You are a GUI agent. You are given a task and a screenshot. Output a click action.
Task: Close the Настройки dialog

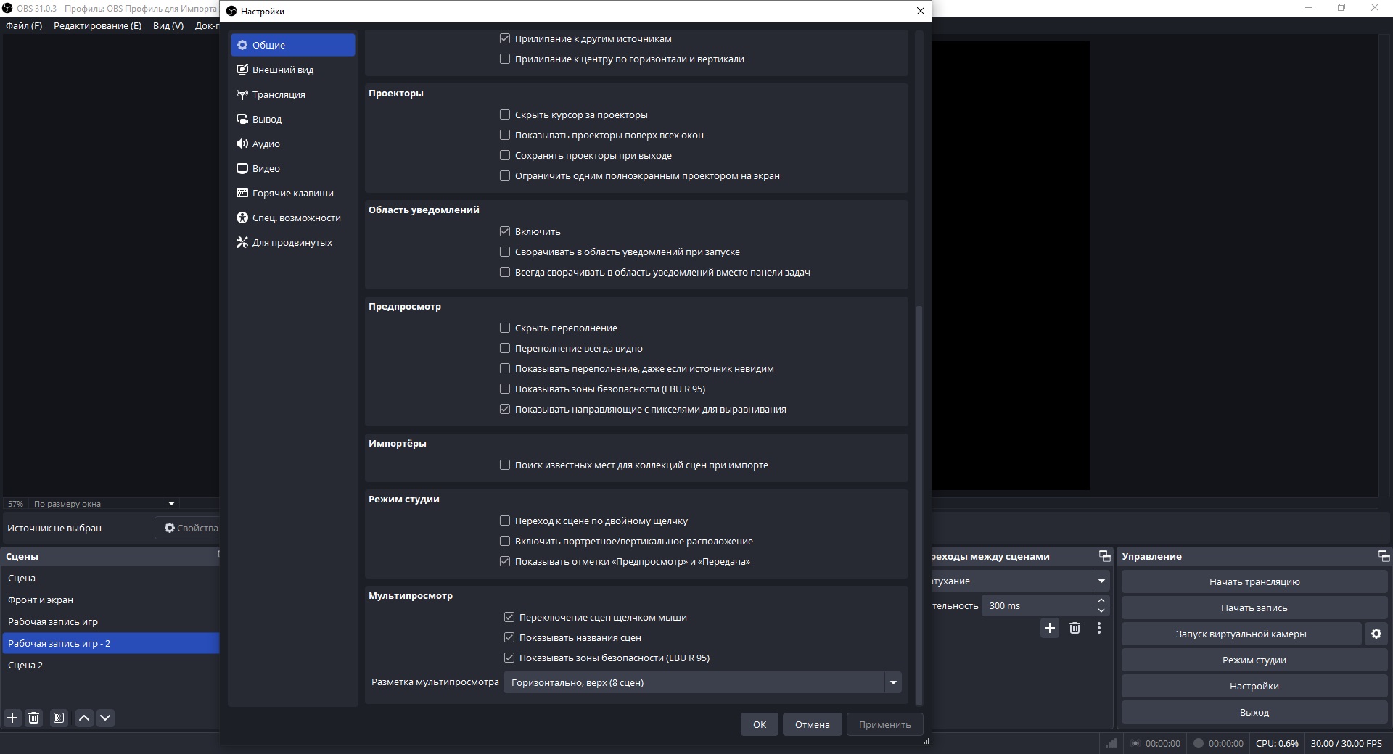click(921, 11)
